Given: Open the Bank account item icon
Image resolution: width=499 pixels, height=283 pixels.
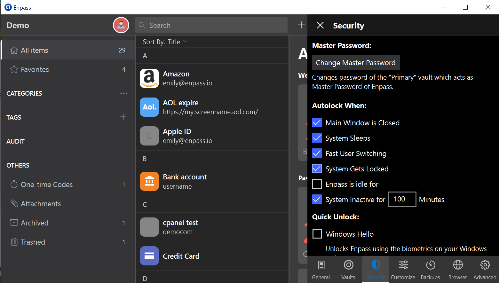Looking at the screenshot, I should pos(149,181).
